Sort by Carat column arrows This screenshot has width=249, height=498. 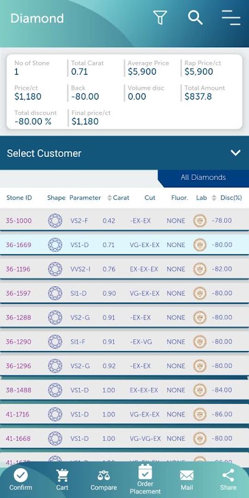pyautogui.click(x=110, y=198)
